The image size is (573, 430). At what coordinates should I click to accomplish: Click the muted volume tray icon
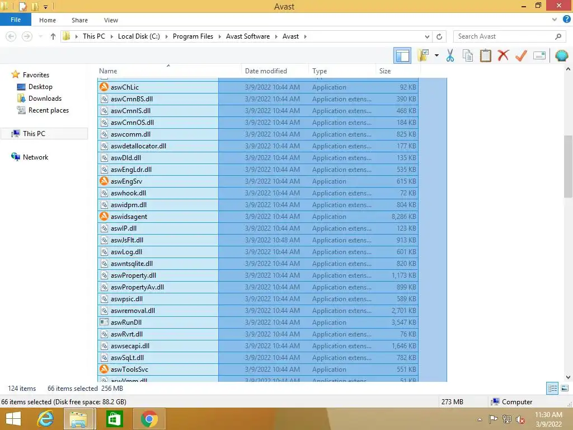520,419
